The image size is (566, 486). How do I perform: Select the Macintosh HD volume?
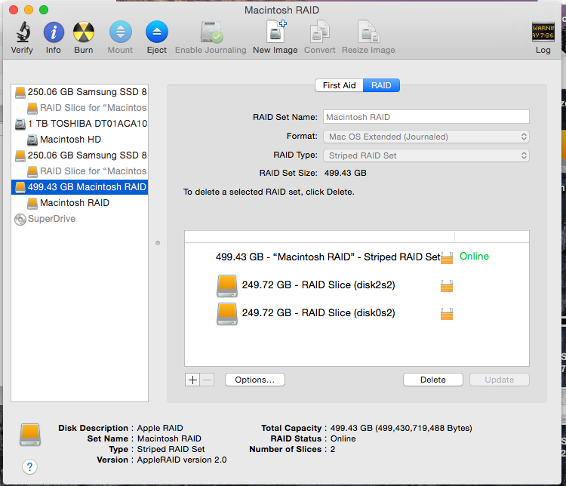[80, 140]
